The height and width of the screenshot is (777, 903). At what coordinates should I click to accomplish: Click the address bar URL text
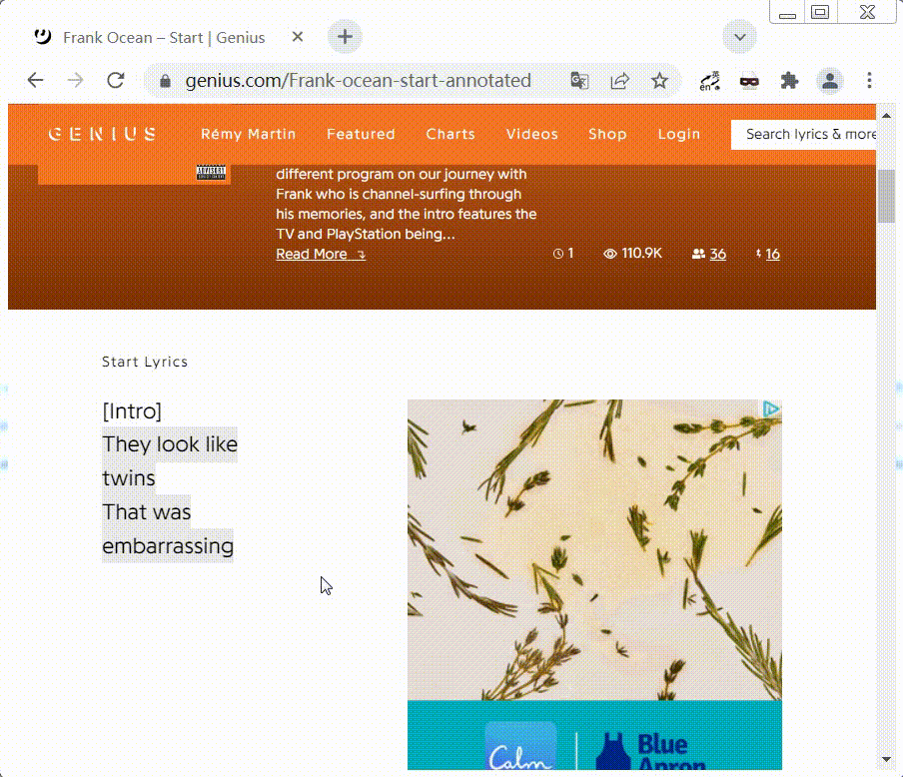pyautogui.click(x=358, y=81)
